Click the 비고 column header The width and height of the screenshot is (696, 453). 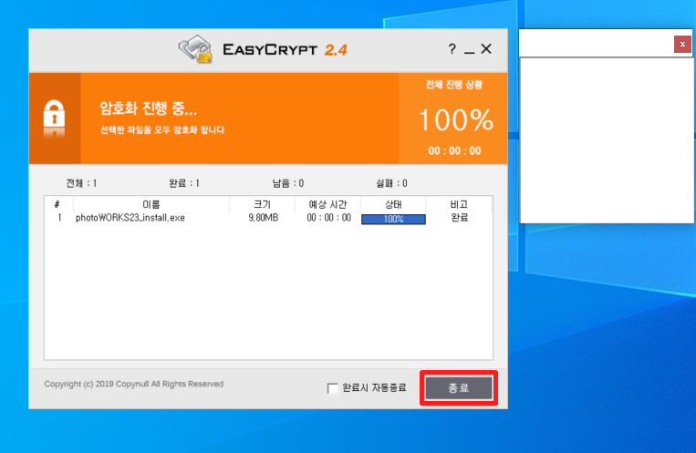coord(459,204)
